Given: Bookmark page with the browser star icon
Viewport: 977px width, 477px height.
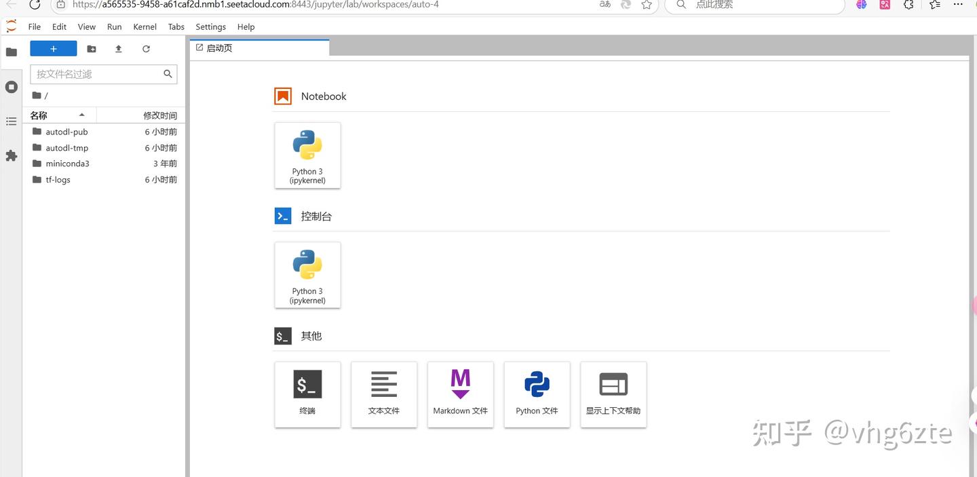Looking at the screenshot, I should [647, 5].
